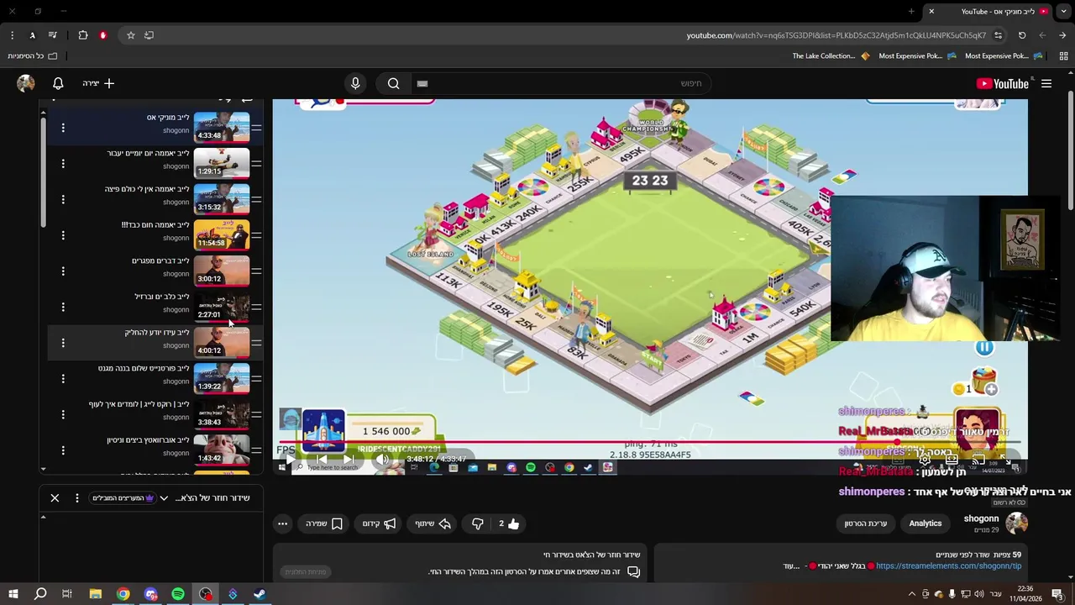Image resolution: width=1075 pixels, height=605 pixels.
Task: Click the promote (קידום) megaphone button
Action: 379,523
